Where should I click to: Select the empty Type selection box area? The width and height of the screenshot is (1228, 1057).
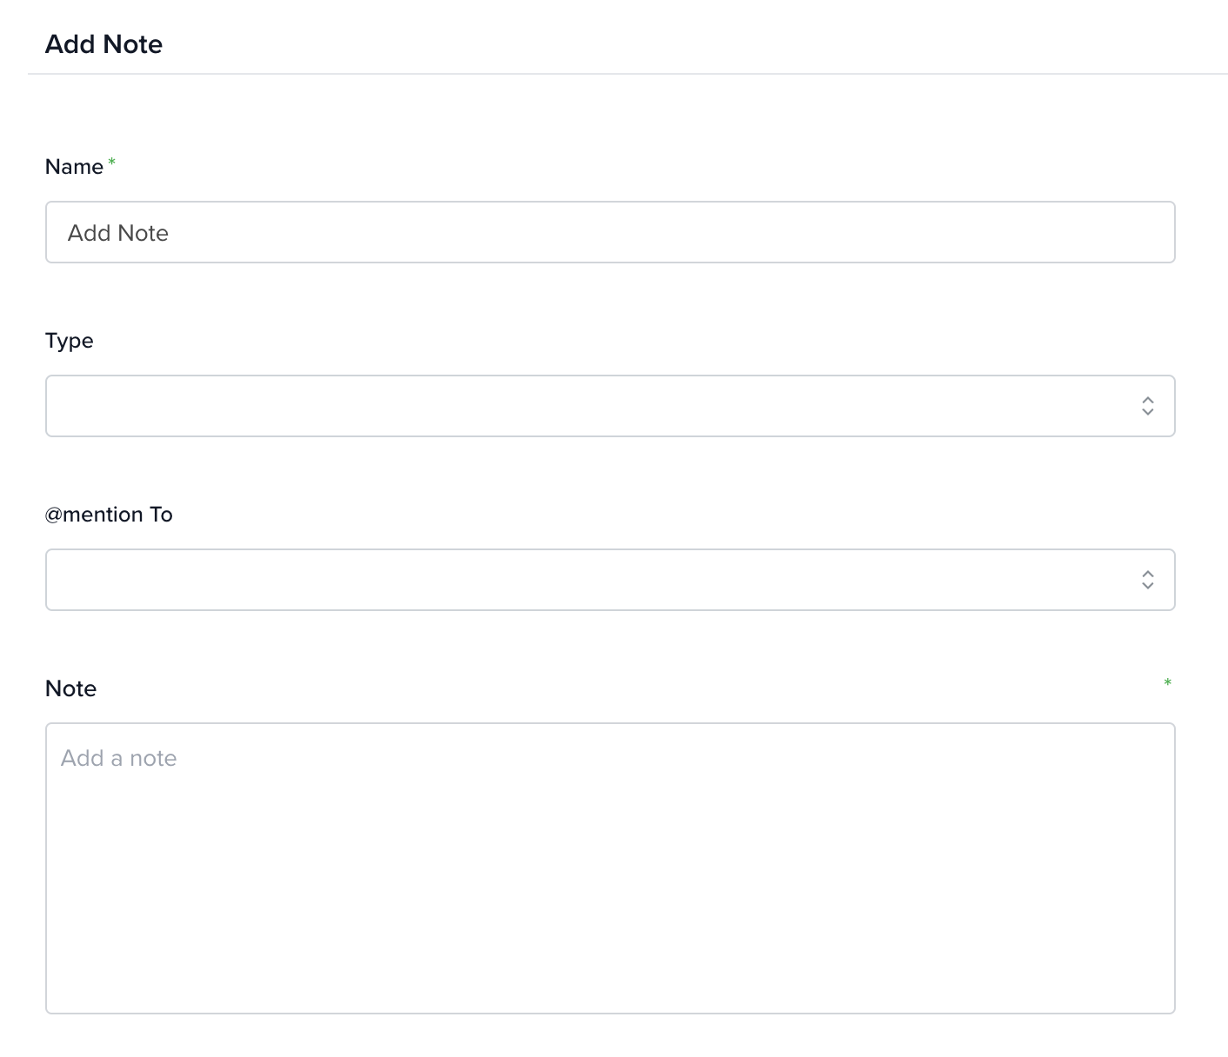pos(591,406)
